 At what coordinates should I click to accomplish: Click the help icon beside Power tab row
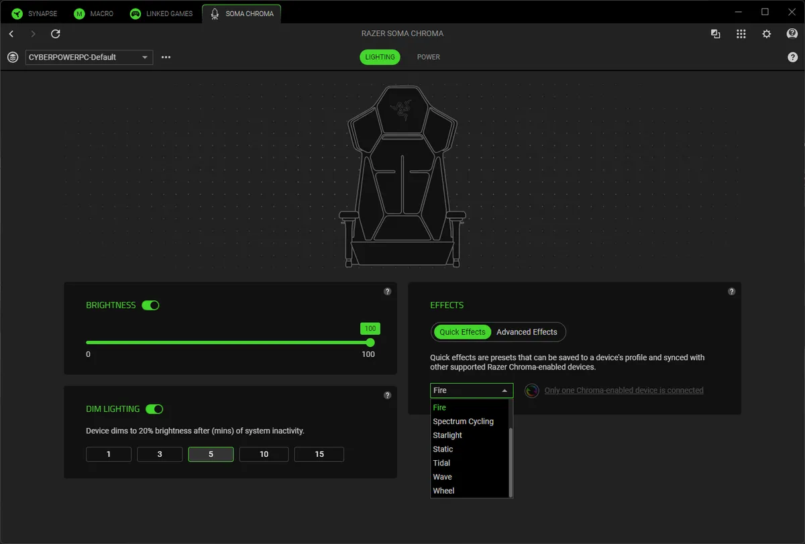[792, 57]
